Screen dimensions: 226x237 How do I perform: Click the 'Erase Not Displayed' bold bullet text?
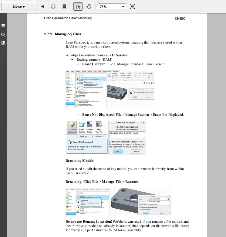click(x=98, y=115)
